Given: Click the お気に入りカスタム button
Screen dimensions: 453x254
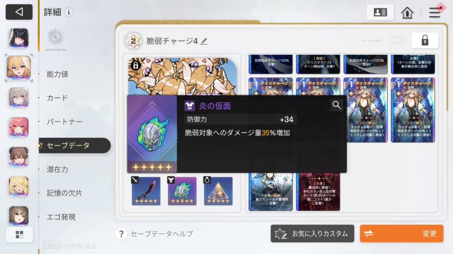Looking at the screenshot, I should (312, 234).
